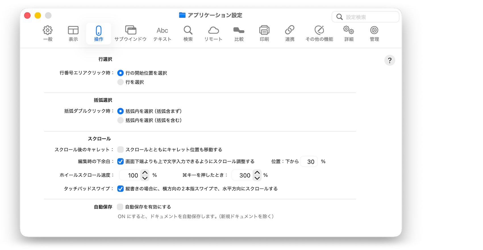
Task: Increase wheel scroll speed with up arrow
Action: [145, 172]
